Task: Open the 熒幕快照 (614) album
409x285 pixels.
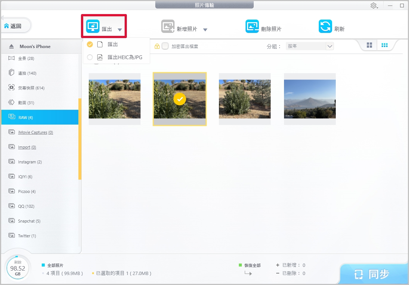Action: point(40,88)
